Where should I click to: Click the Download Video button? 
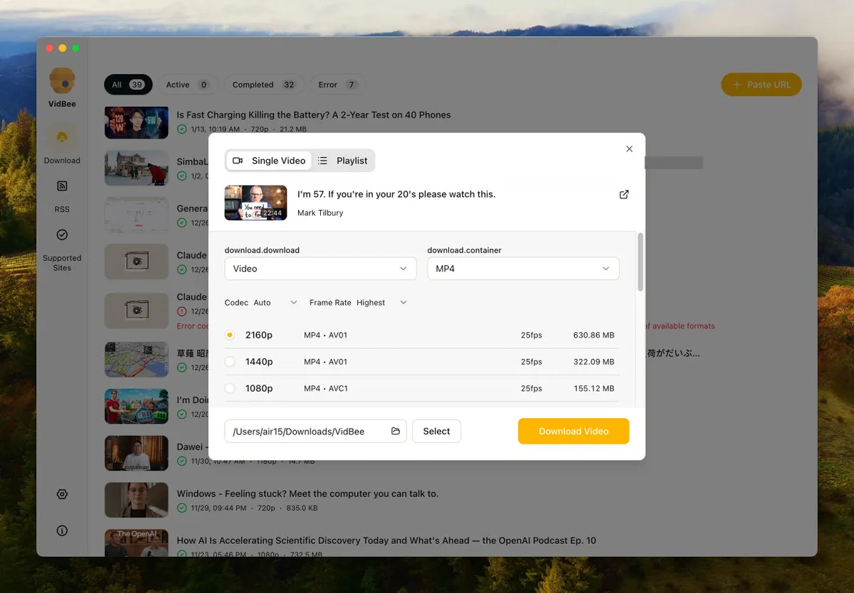(x=574, y=431)
